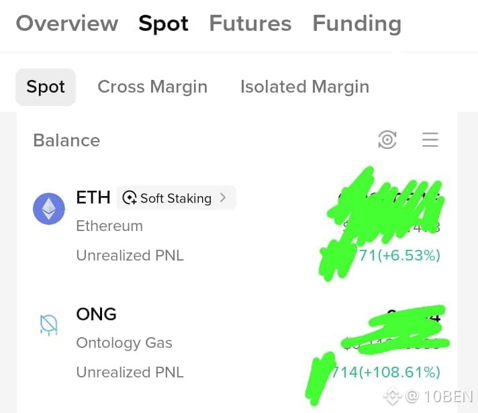
Task: Open the Futures tab
Action: click(x=250, y=24)
